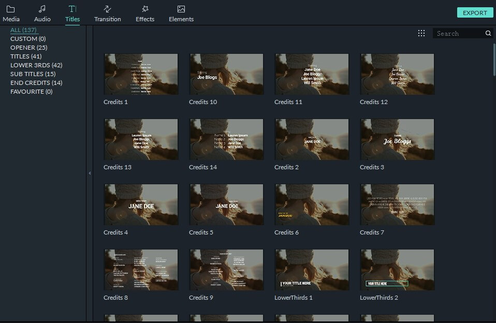Click the Credits 7 label text
The width and height of the screenshot is (496, 323).
[x=372, y=232]
